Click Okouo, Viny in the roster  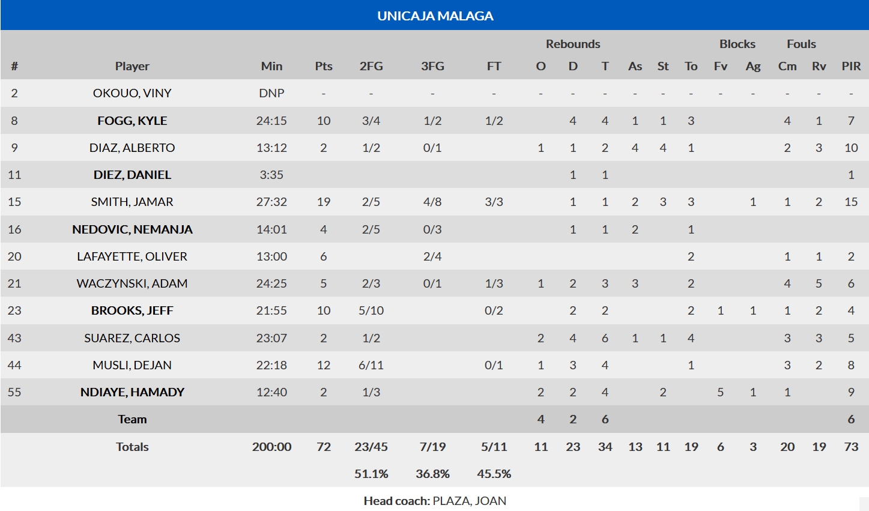click(132, 93)
